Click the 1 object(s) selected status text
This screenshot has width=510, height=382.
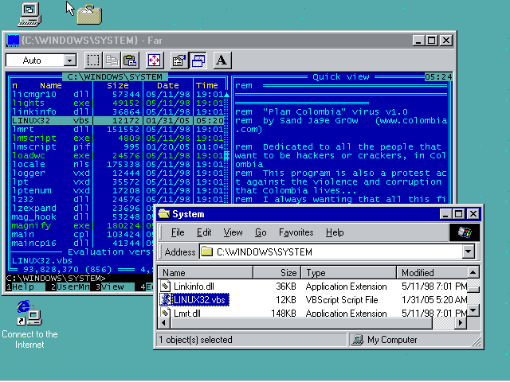click(x=195, y=340)
